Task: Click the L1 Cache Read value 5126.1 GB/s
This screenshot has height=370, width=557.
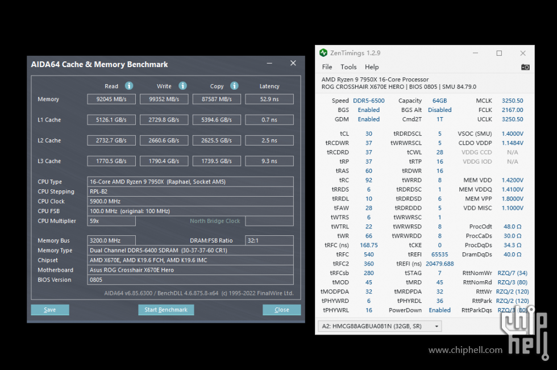Action: click(x=111, y=120)
